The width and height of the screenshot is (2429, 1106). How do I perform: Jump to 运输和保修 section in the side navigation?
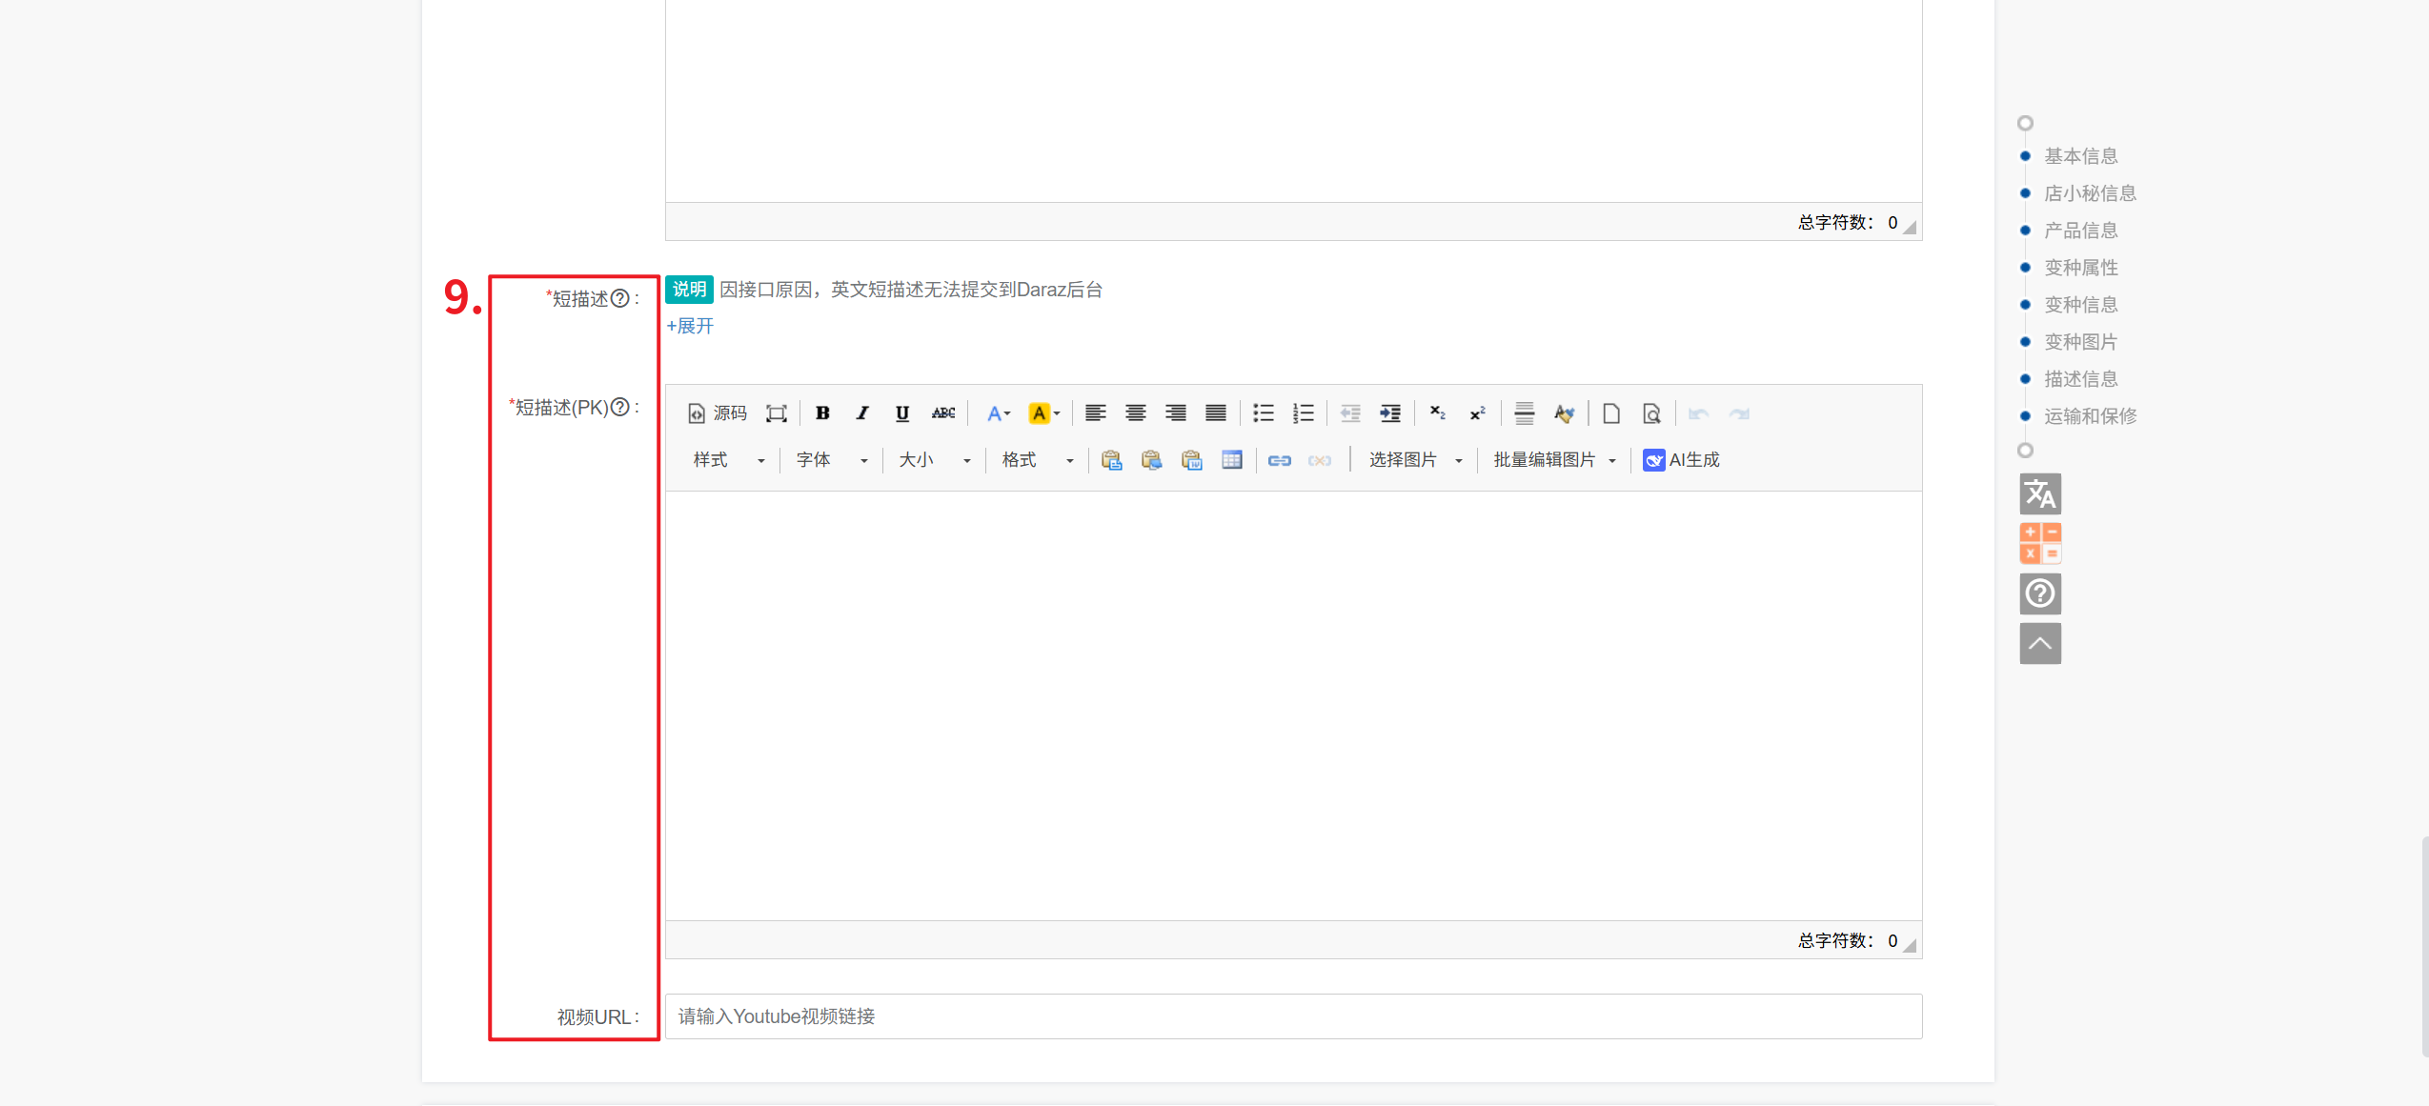[2090, 415]
